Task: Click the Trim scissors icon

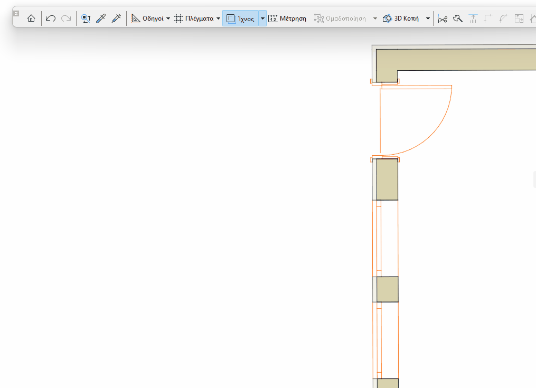Action: 443,18
